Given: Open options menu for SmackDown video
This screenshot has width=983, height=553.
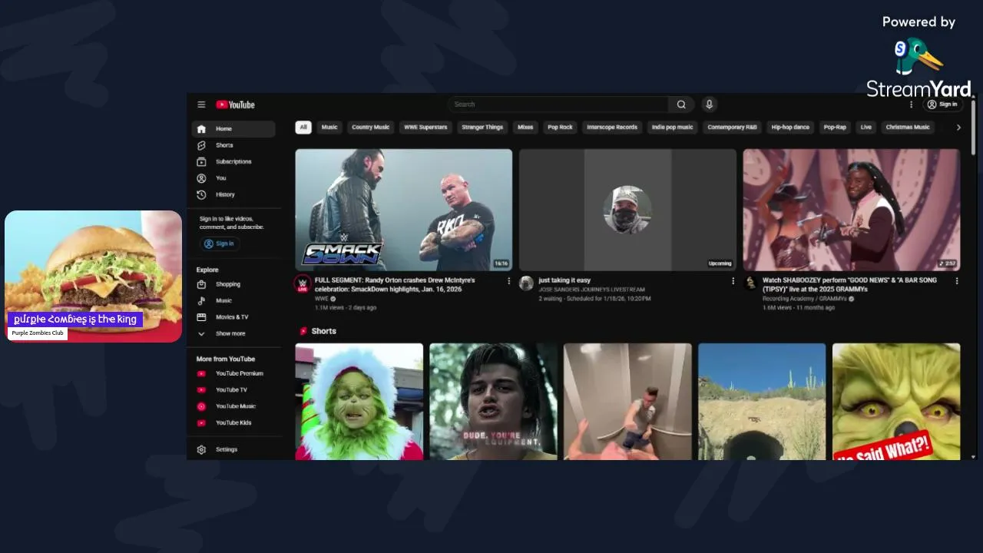Looking at the screenshot, I should click(508, 281).
